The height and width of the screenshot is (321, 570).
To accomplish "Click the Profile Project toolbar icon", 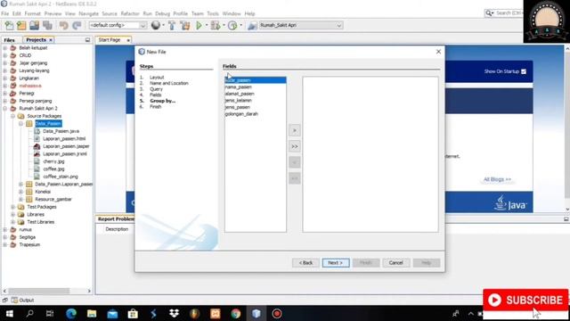I will (x=232, y=26).
